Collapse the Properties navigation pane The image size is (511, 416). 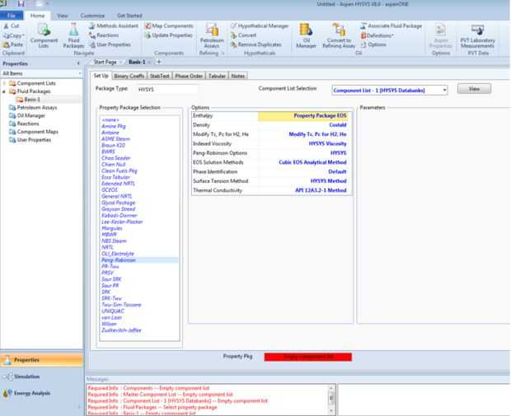coord(78,64)
